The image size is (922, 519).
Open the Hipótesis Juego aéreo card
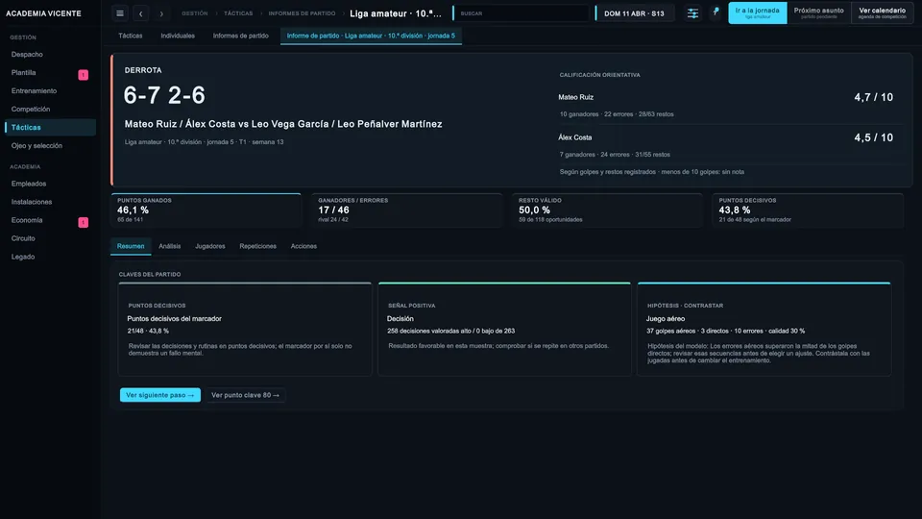click(764, 329)
